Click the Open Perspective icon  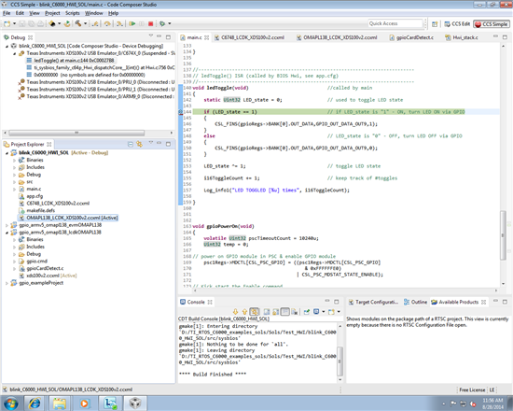coord(435,24)
